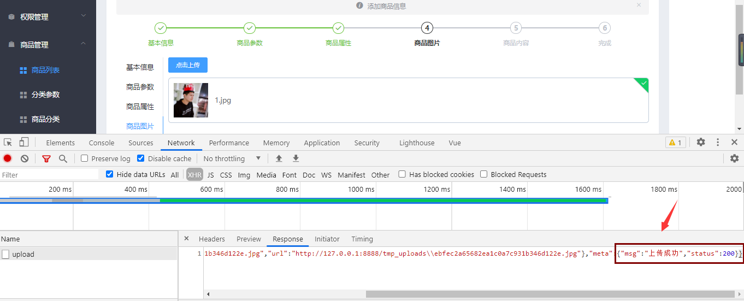Click the 点击上传 upload button
The height and width of the screenshot is (301, 744).
(188, 65)
